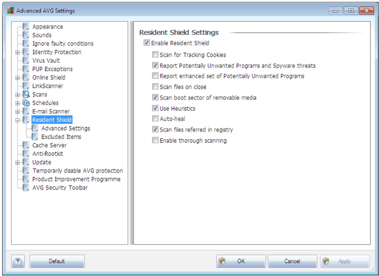Open Product Improvement Programme entry
Viewport: 379px width, 276px height.
76,179
